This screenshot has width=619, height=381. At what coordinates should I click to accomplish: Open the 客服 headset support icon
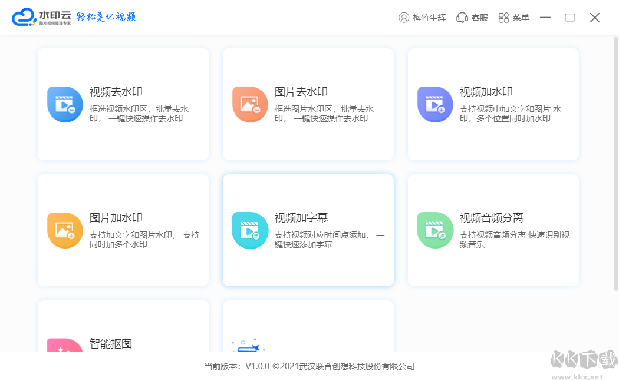[462, 17]
